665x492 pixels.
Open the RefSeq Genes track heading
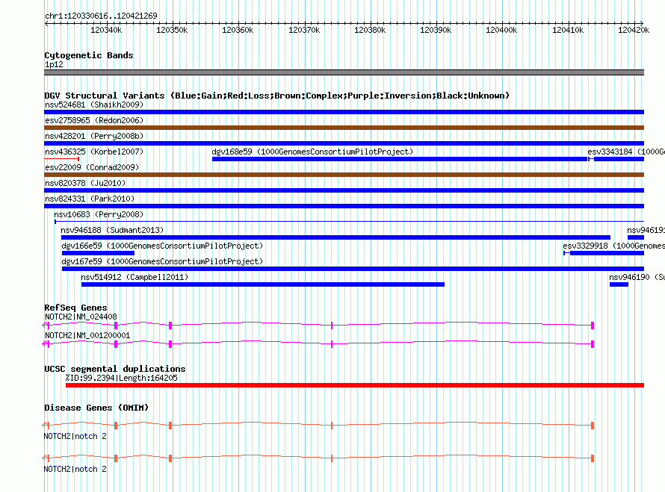(x=75, y=308)
